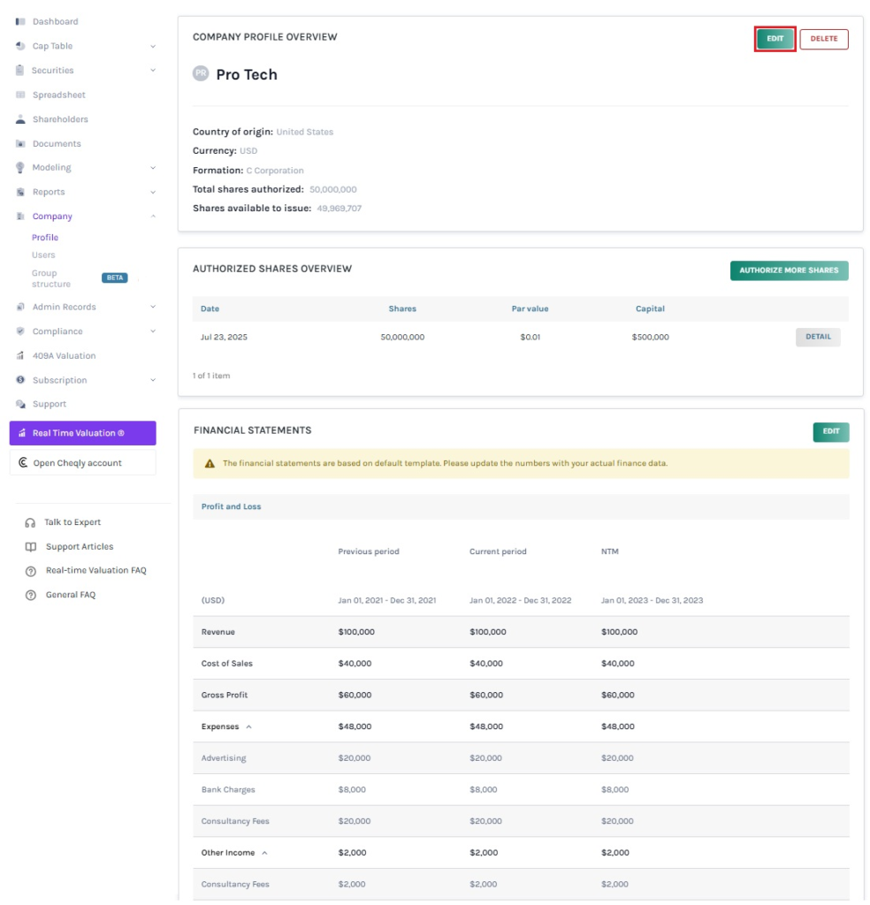Click the warning triangle in financial statements banner
This screenshot has width=870, height=905.
point(210,463)
